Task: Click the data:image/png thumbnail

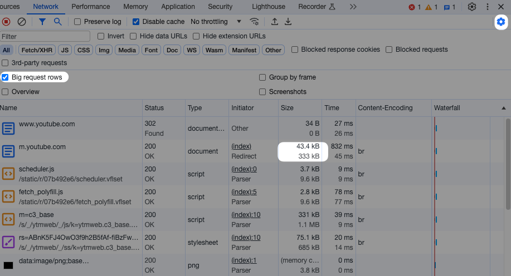Action: pos(8,265)
